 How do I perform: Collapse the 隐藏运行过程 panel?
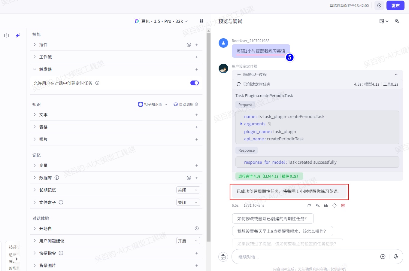click(396, 75)
